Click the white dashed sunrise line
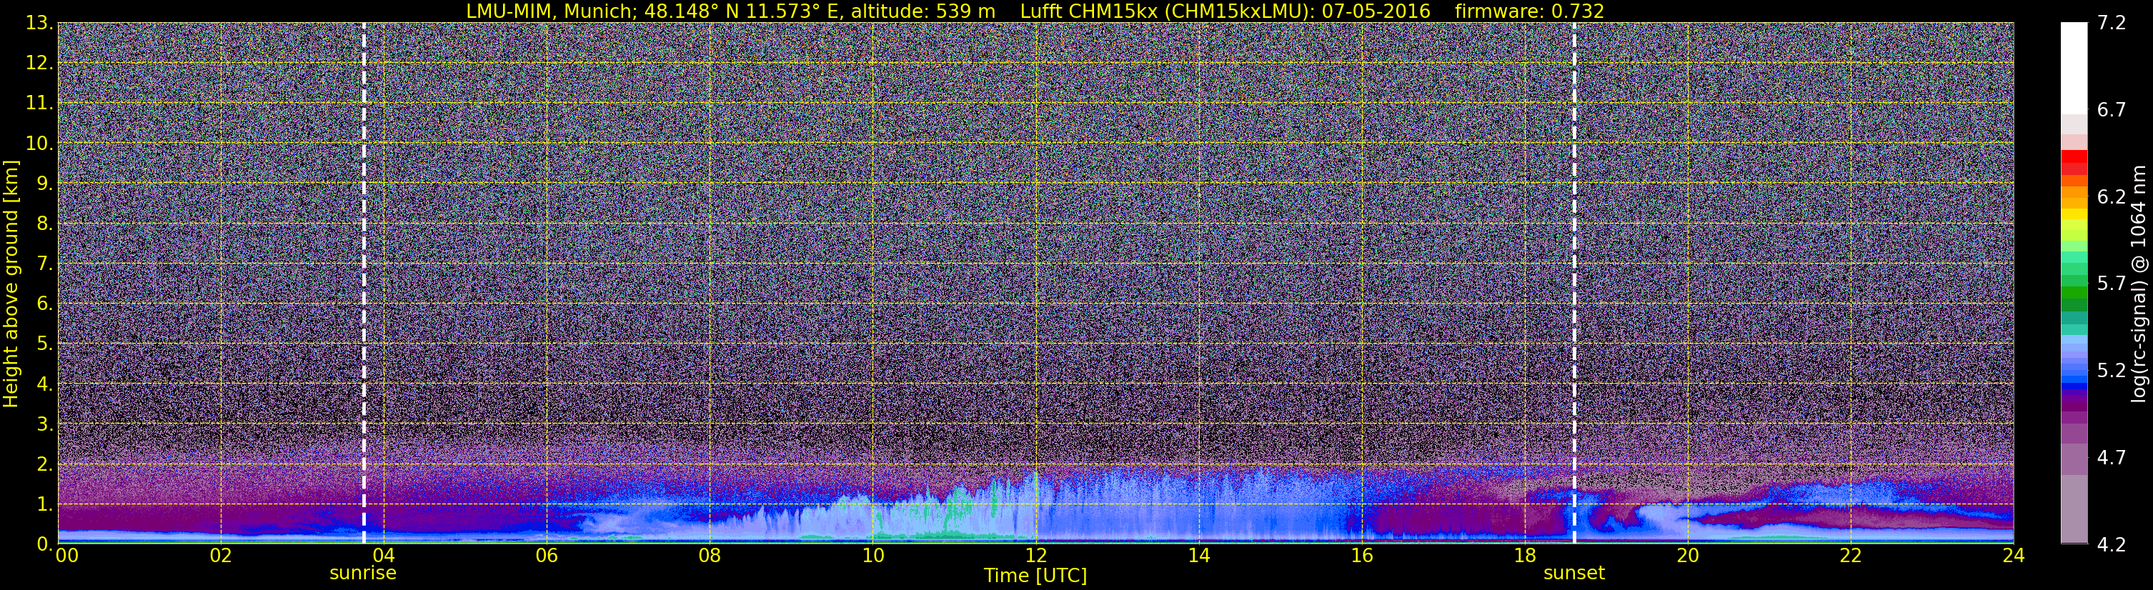Viewport: 2153px width, 590px height. [364, 284]
